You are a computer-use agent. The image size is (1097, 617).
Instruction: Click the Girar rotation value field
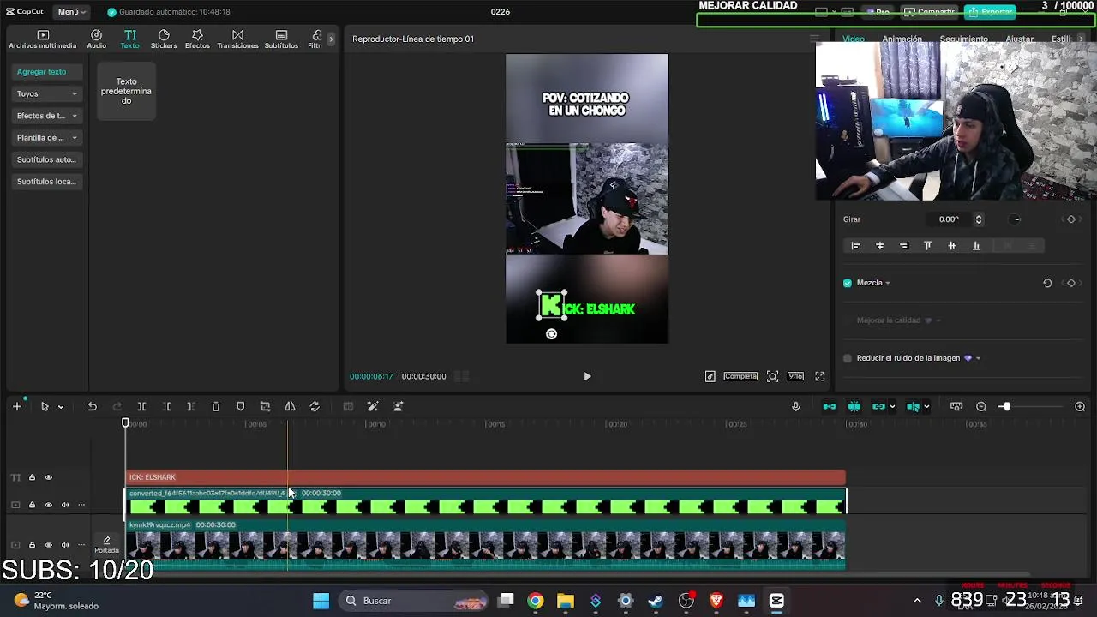[949, 219]
